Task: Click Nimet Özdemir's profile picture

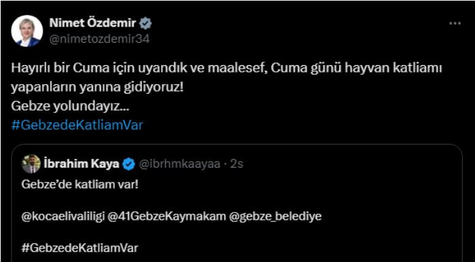Action: coord(27,31)
